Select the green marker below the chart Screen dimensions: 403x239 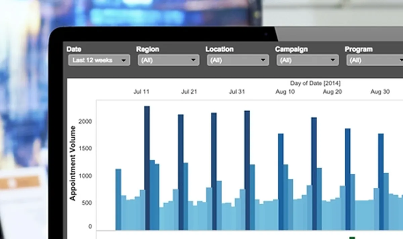point(352,238)
